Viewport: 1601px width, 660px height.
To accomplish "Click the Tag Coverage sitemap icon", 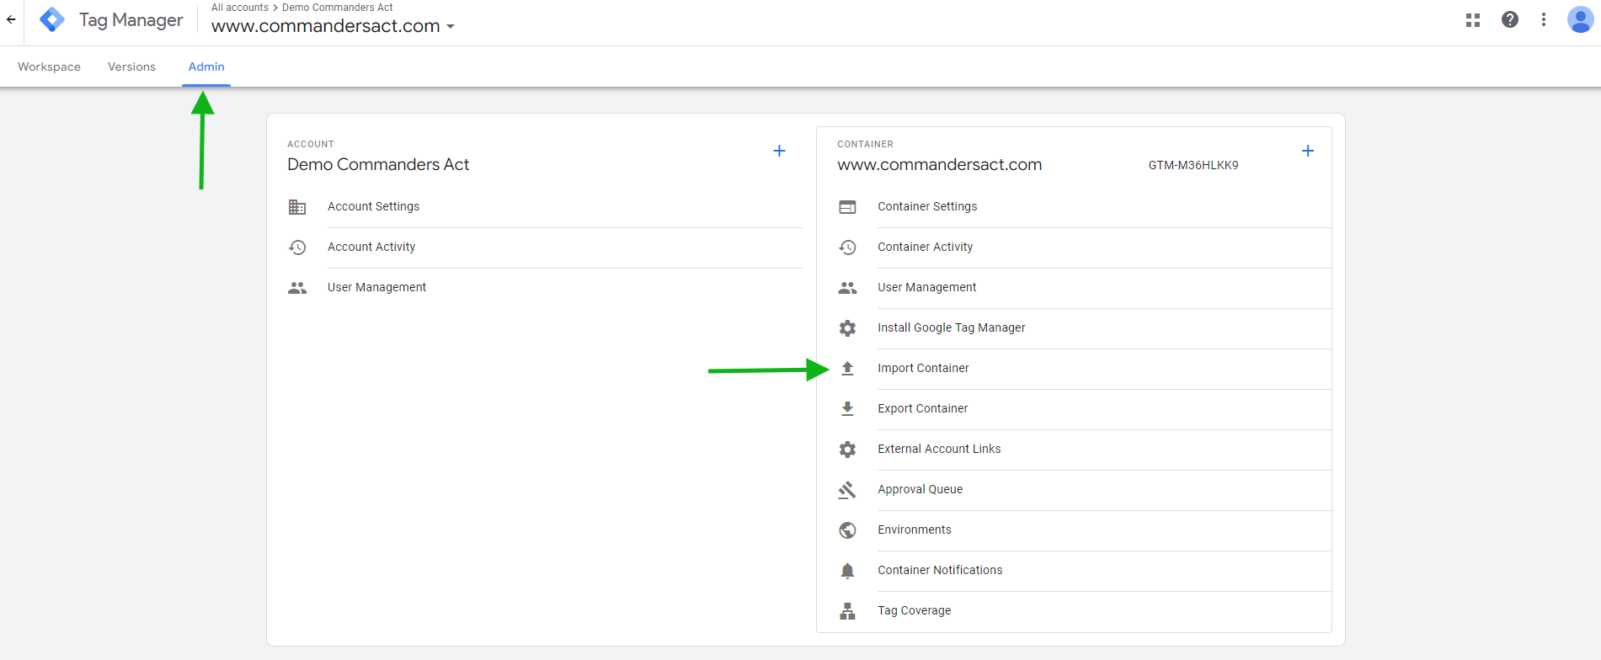I will [847, 611].
